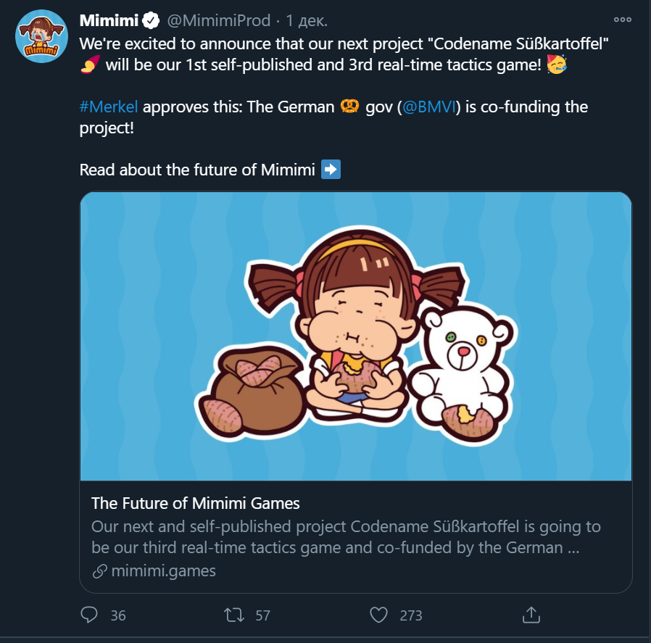Image resolution: width=651 pixels, height=643 pixels.
Task: Click the Mimimi display name
Action: [x=109, y=20]
